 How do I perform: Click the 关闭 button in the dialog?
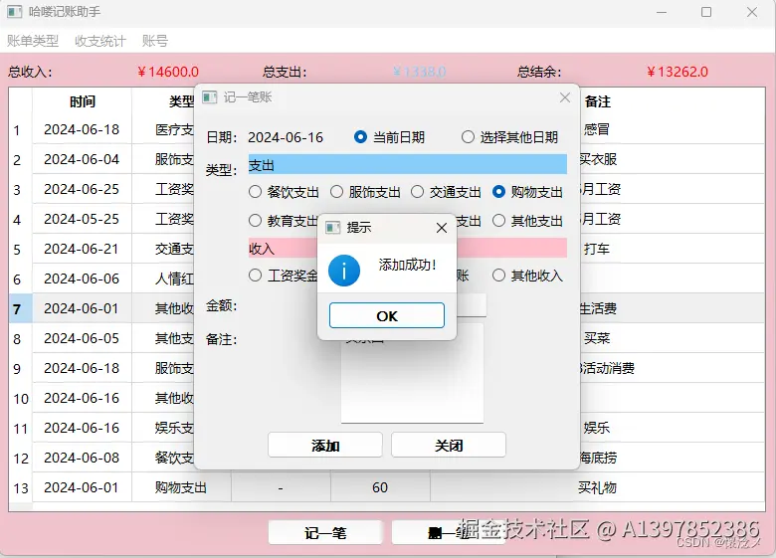(x=449, y=446)
